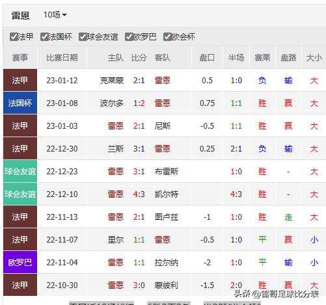
Task: Toggle the 欧罗巴 checkbox
Action: point(129,36)
